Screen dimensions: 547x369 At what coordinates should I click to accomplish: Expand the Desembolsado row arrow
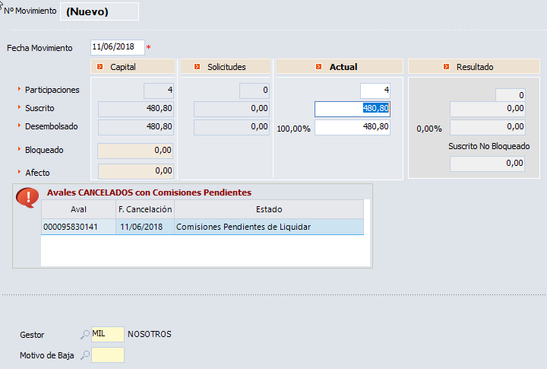(19, 126)
